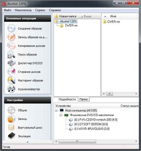Screen dimensions: 141x151
Task: Select the Копирование дисков double-disc icon
Action: coord(11,46)
